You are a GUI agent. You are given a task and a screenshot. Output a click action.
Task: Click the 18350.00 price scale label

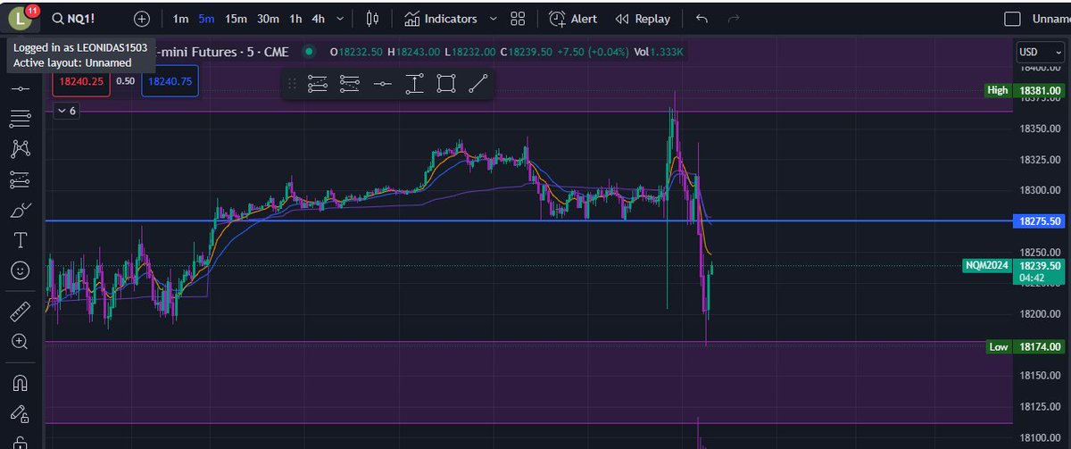[1041, 129]
